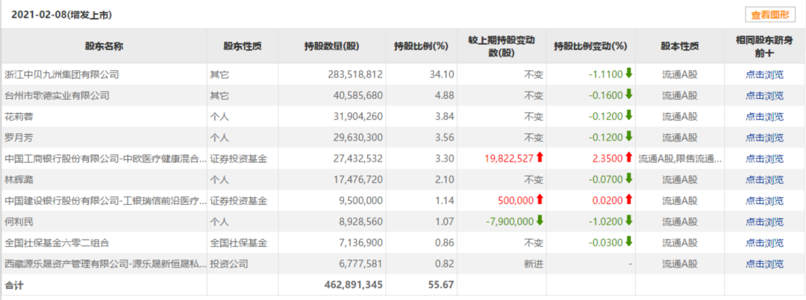Select shareholder 全国社保基金六零二组合
Viewport: 806px width, 300px height.
[57, 243]
